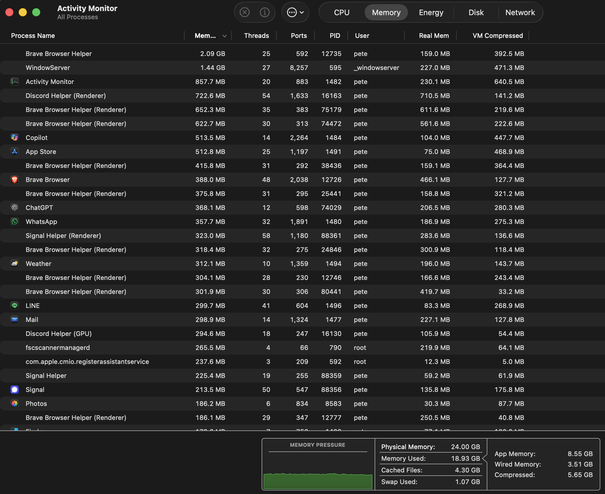Click the App Memory 8.55 GB entry

pos(544,454)
